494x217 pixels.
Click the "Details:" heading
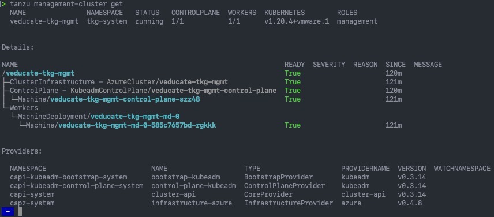point(18,47)
